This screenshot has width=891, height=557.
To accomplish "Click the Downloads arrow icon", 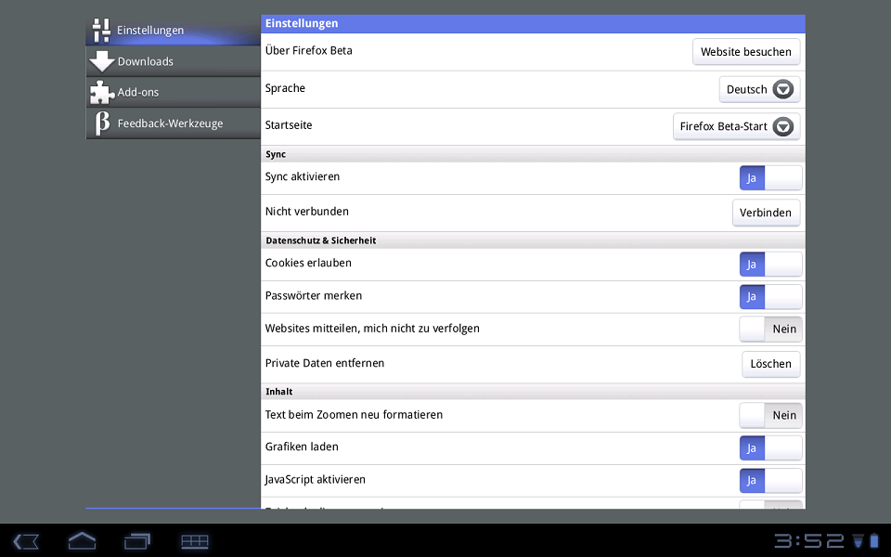I will pyautogui.click(x=102, y=61).
